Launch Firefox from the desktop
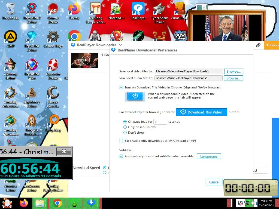Image resolution: width=279 pixels, height=209 pixels. 74,11
